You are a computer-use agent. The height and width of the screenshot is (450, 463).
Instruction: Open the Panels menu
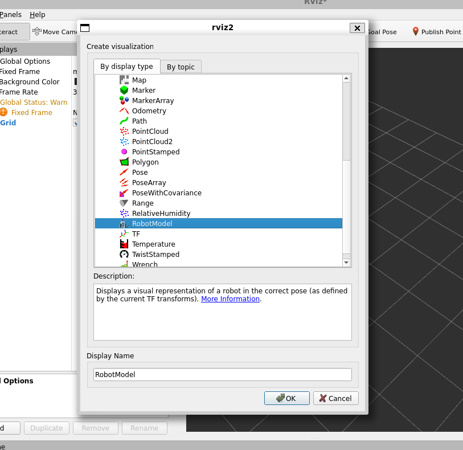11,14
